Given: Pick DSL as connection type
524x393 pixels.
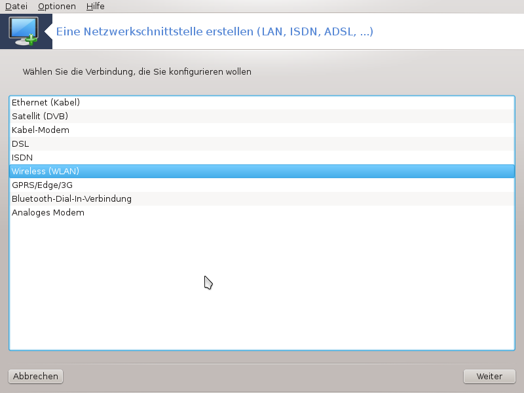Looking at the screenshot, I should coord(20,143).
